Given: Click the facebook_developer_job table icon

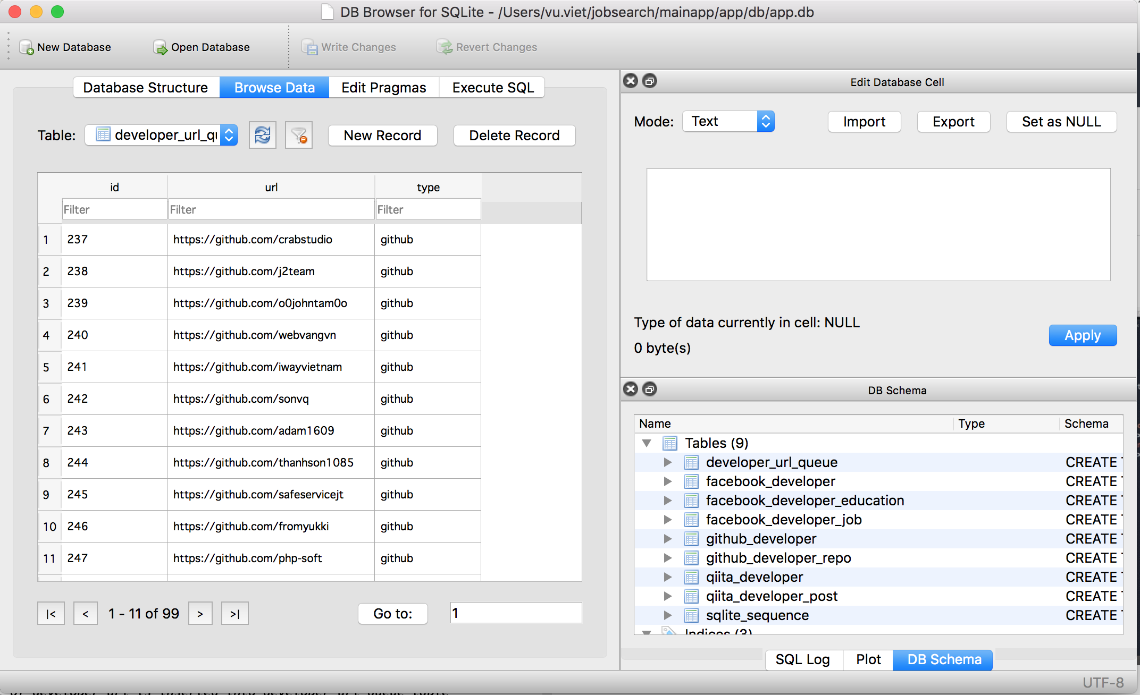Looking at the screenshot, I should click(691, 520).
